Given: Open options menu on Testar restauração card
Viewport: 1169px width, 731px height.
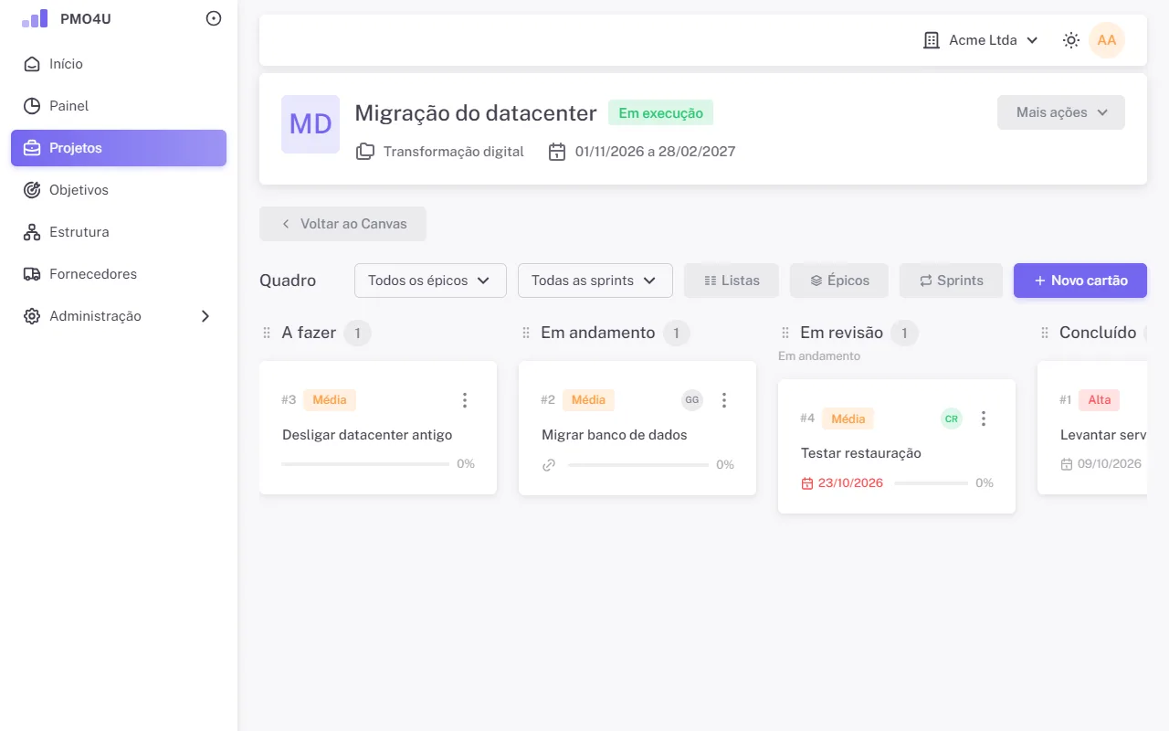Looking at the screenshot, I should pos(984,418).
